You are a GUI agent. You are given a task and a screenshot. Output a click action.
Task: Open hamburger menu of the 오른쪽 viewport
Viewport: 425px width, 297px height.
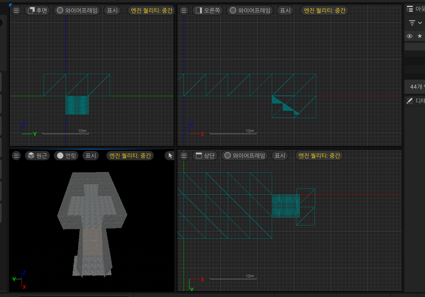(x=184, y=10)
